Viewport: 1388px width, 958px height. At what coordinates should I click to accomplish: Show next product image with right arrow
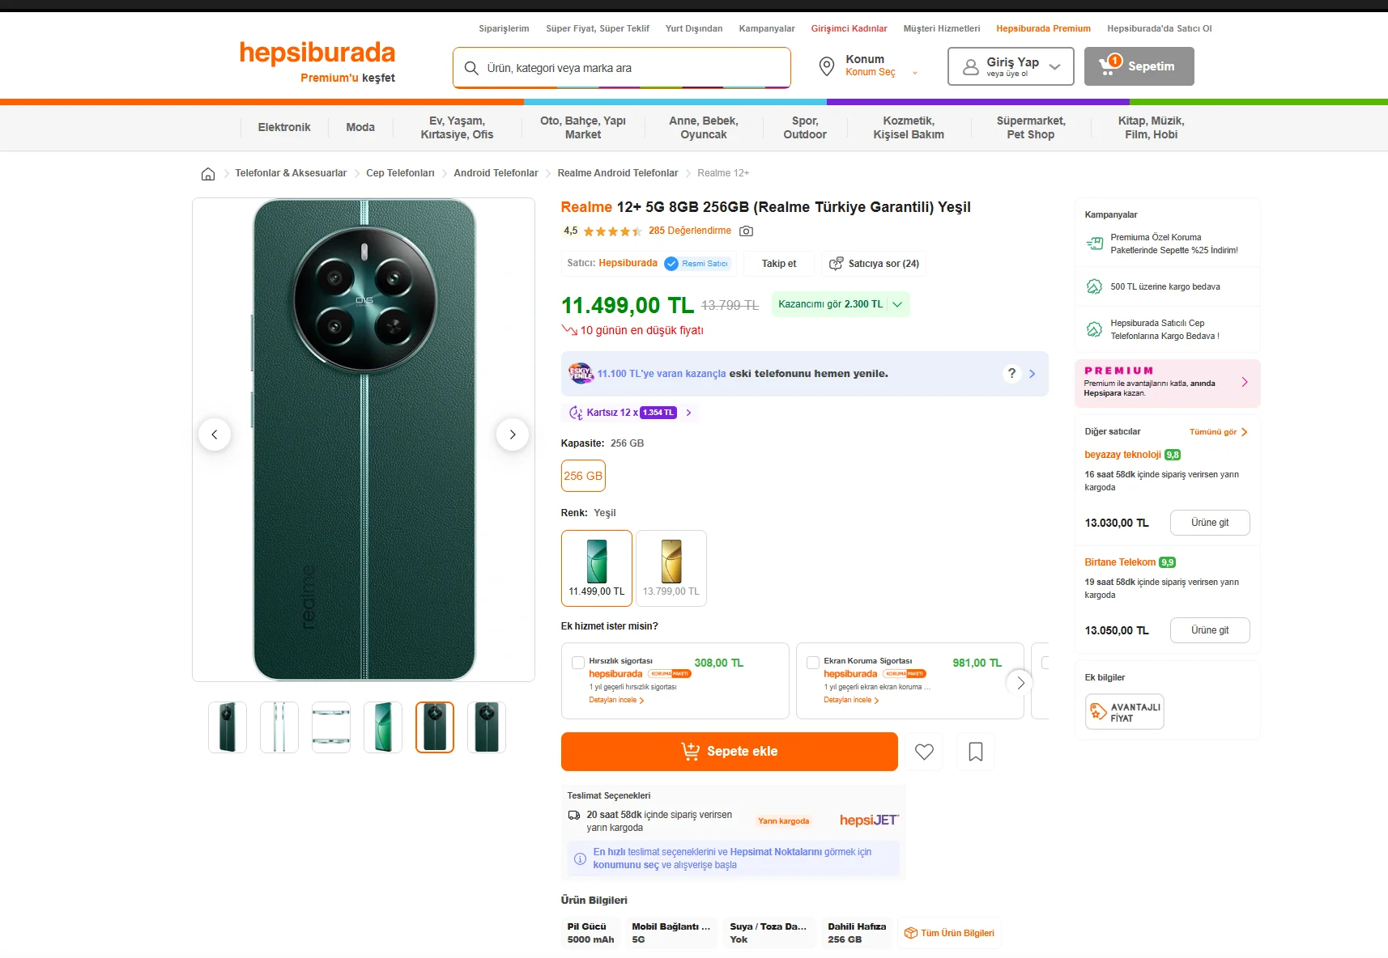[513, 434]
